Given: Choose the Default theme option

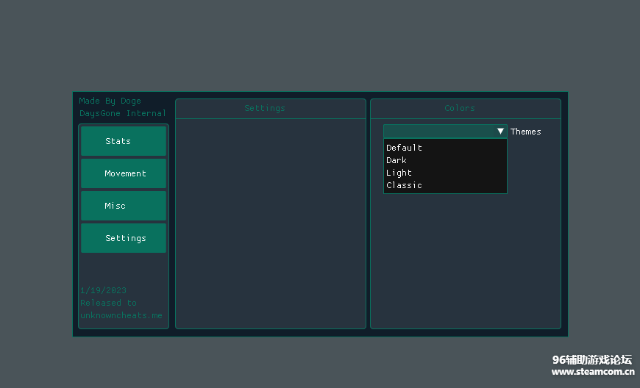Looking at the screenshot, I should point(405,148).
